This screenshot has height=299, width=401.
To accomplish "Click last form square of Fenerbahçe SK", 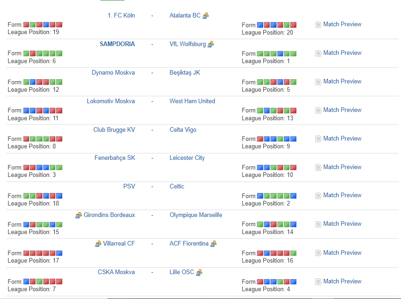I will pos(59,168).
